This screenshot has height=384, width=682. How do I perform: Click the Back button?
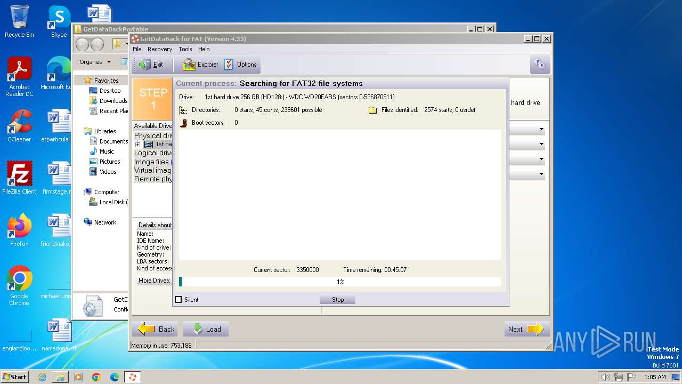click(x=156, y=329)
